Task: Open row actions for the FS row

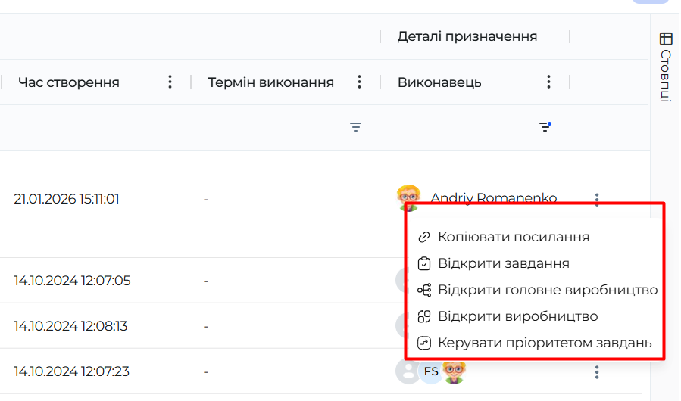Action: pos(597,371)
